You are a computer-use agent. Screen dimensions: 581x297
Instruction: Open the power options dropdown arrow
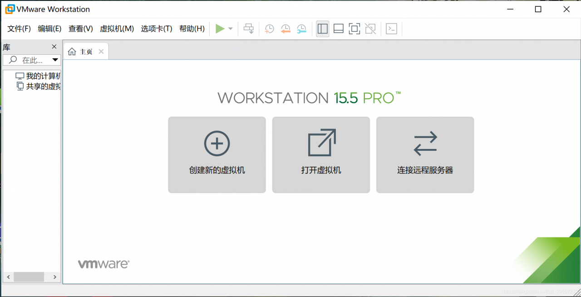231,29
